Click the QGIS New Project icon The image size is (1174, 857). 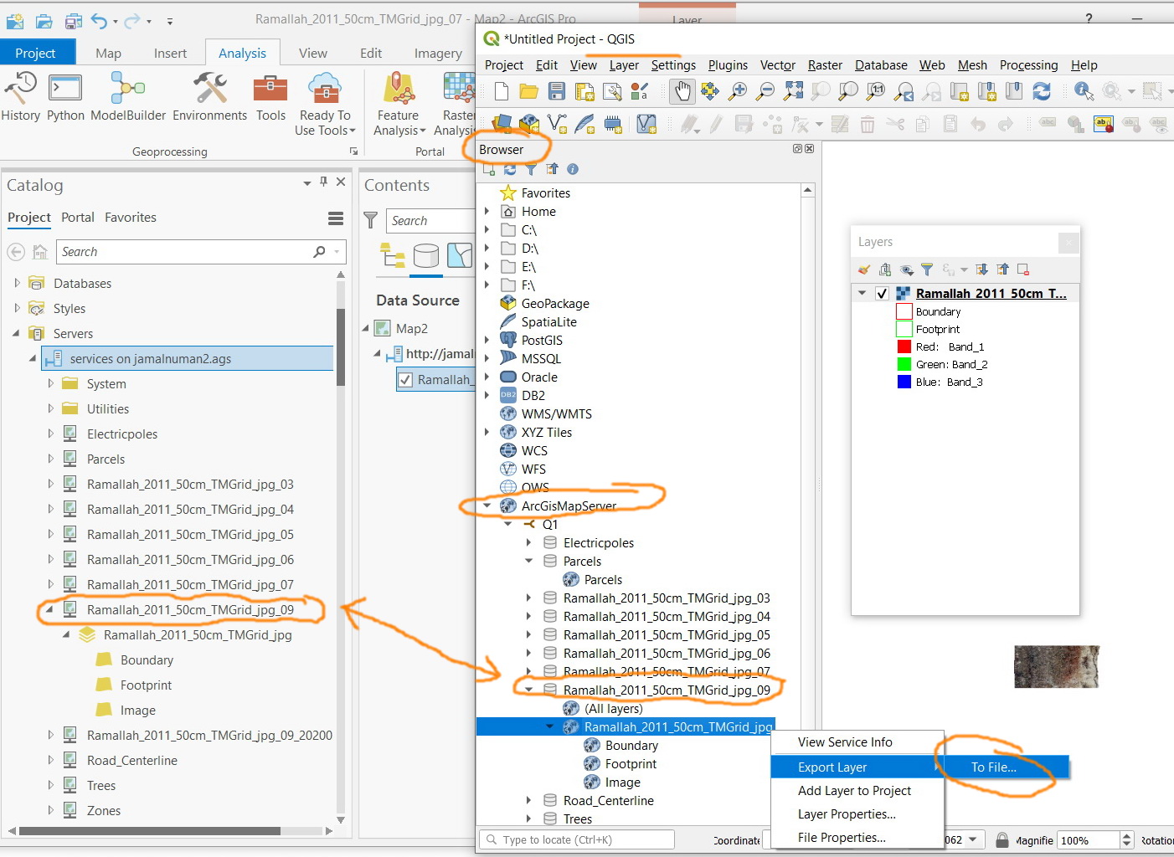tap(501, 91)
